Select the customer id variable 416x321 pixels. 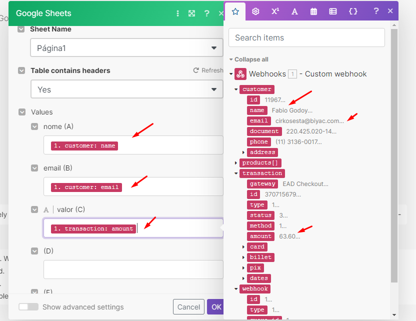pyautogui.click(x=253, y=99)
